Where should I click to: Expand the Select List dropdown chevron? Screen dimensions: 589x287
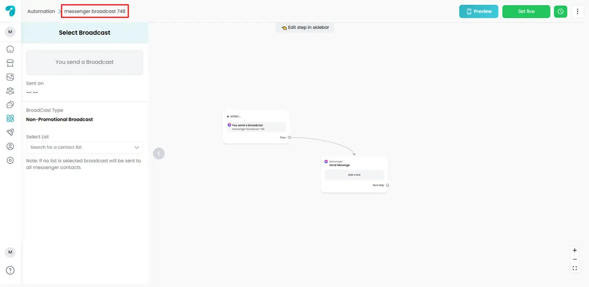coord(136,147)
